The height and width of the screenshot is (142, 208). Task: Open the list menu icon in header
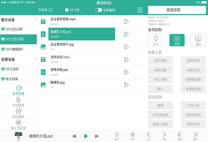[x=140, y=10]
